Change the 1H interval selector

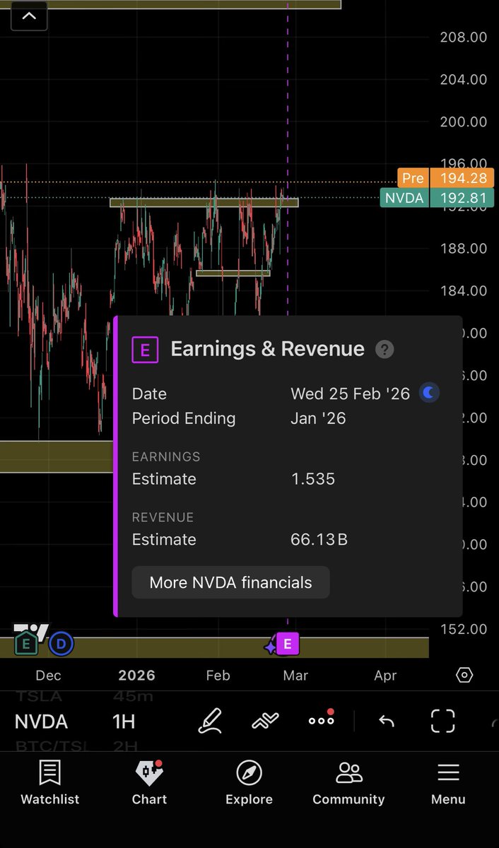point(124,722)
